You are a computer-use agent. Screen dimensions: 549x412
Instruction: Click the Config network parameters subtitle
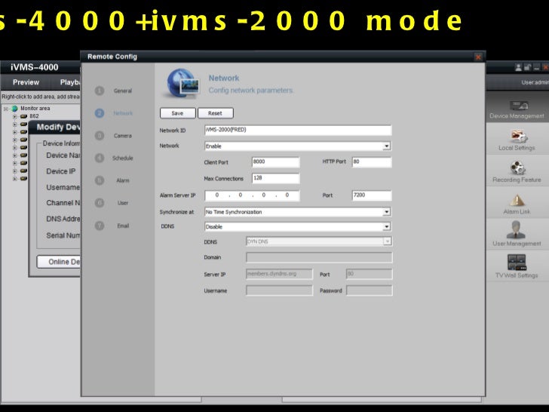point(250,91)
